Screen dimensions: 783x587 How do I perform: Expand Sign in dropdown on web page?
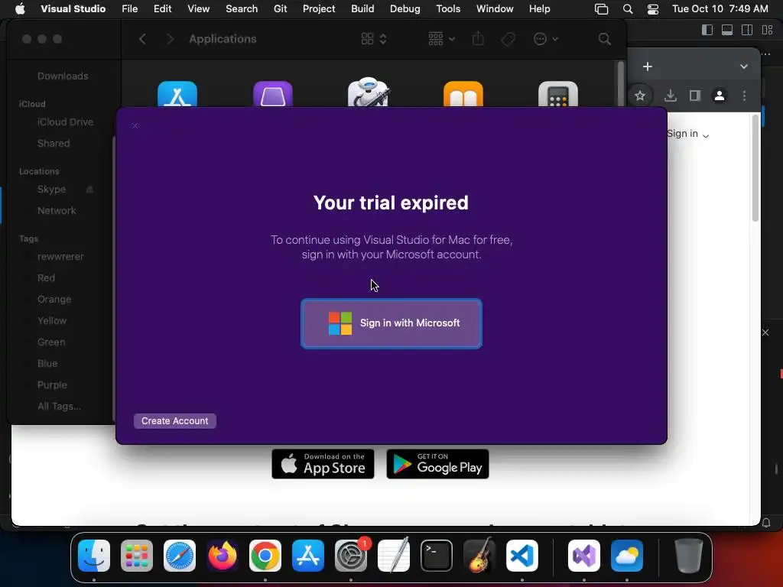[x=688, y=134]
